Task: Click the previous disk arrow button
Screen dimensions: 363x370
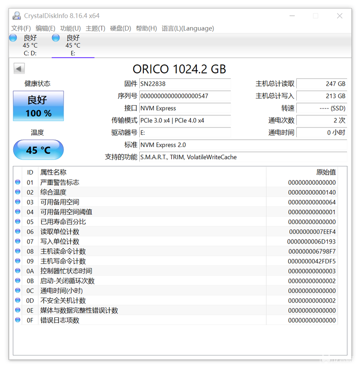Action: click(x=19, y=68)
